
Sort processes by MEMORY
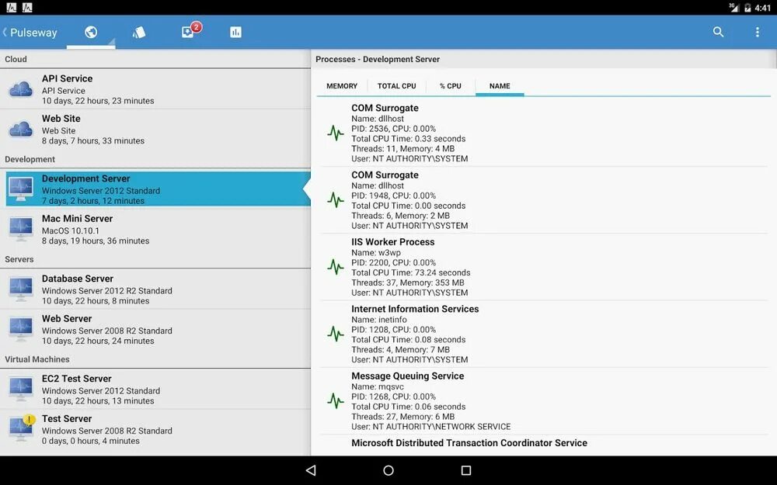coord(341,86)
